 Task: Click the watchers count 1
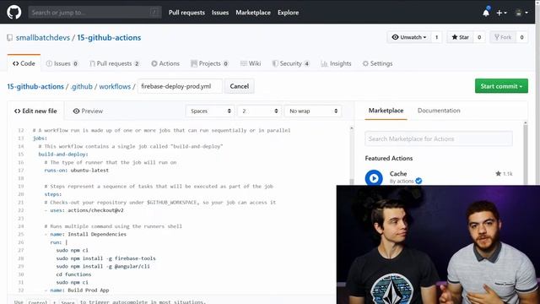(x=436, y=37)
